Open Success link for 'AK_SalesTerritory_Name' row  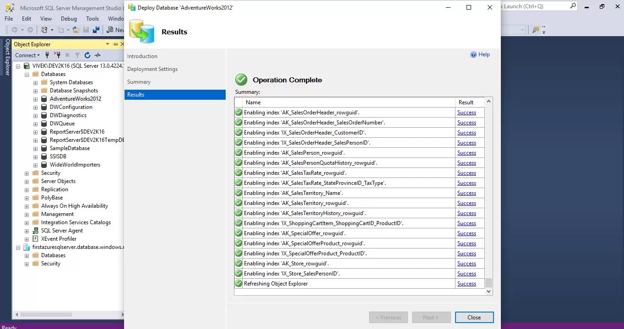pos(467,193)
